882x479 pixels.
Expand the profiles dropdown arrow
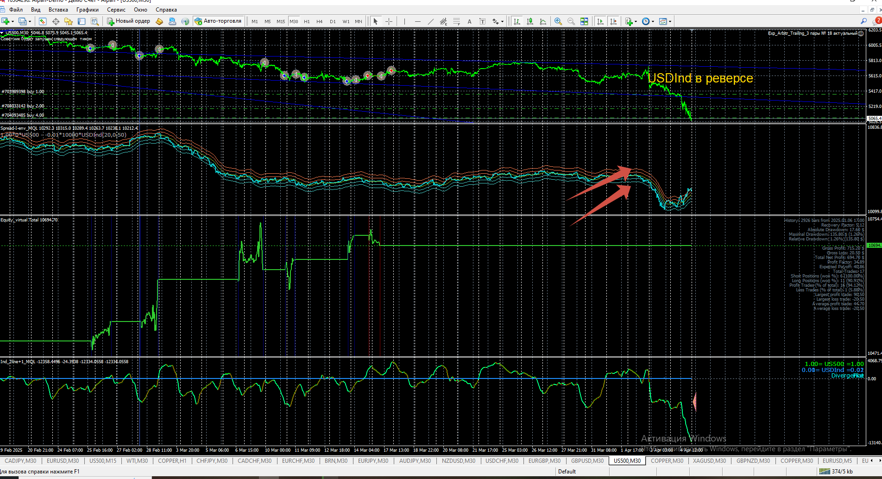click(x=30, y=21)
